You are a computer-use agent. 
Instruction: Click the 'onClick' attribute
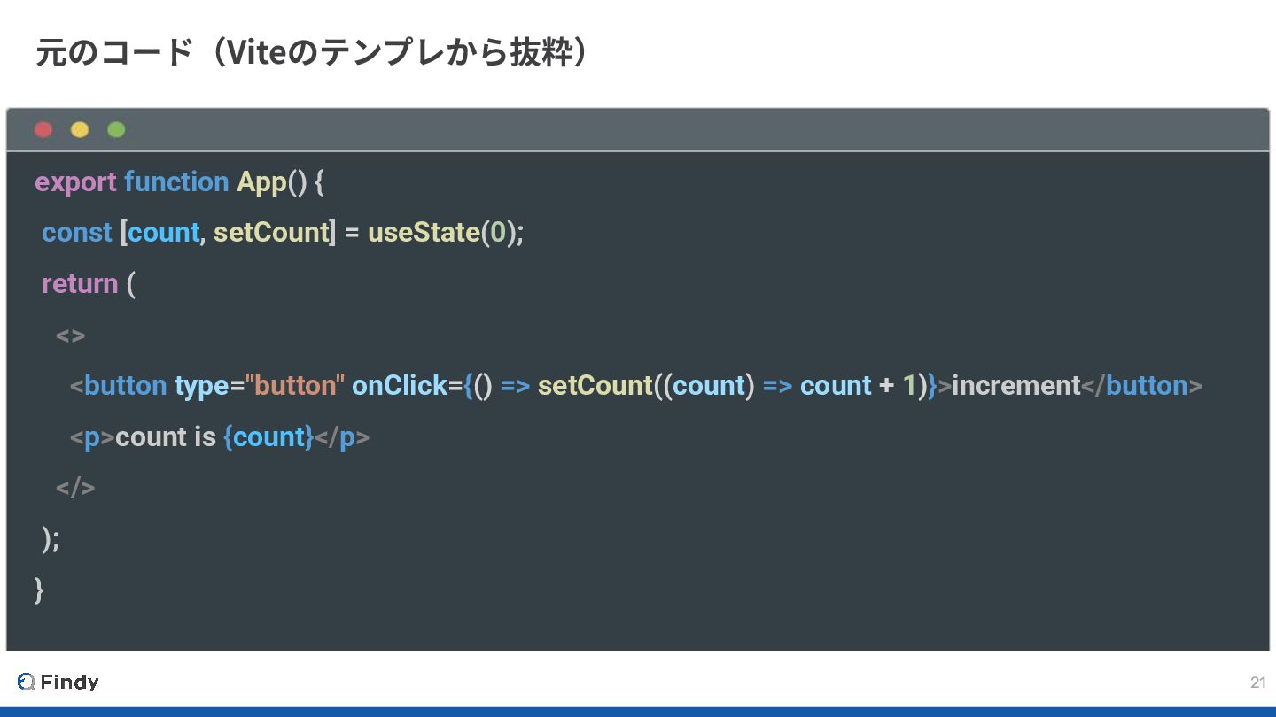[399, 386]
